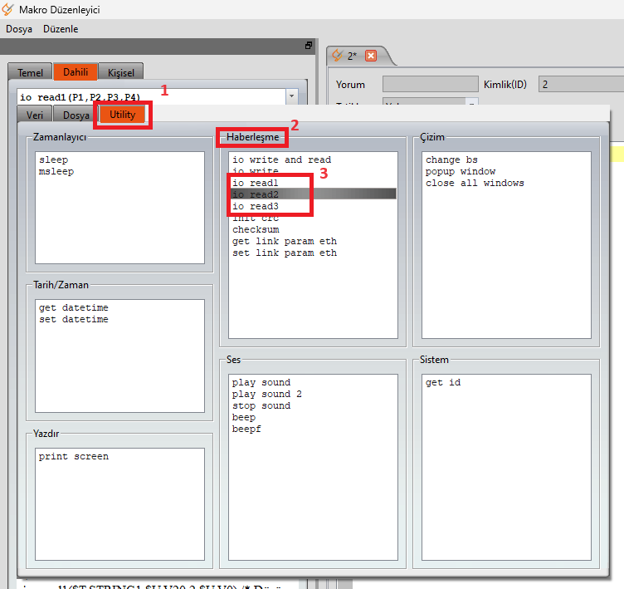Select the Veri function tab
The height and width of the screenshot is (589, 624).
click(35, 115)
